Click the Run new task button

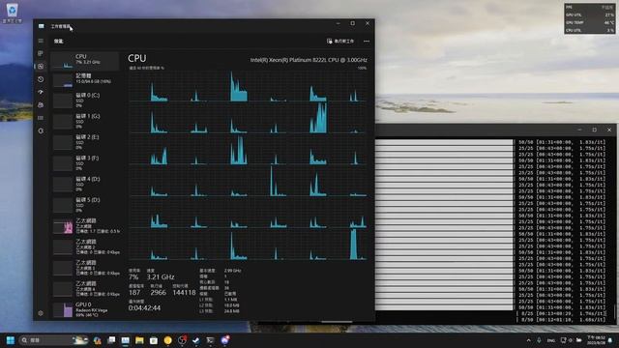click(340, 41)
